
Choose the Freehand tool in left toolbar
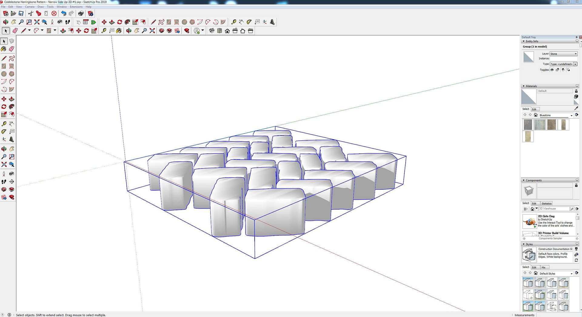pos(12,58)
